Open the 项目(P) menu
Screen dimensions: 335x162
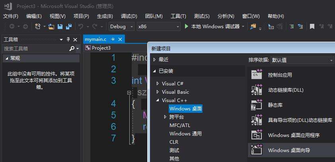81,16
